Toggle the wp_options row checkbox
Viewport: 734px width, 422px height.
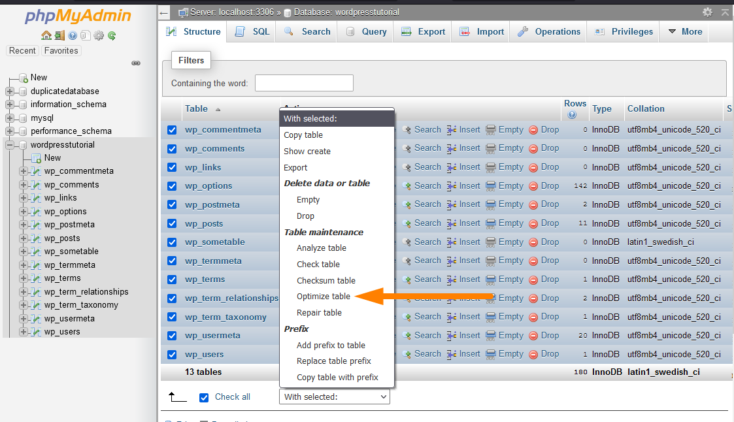[x=172, y=186]
